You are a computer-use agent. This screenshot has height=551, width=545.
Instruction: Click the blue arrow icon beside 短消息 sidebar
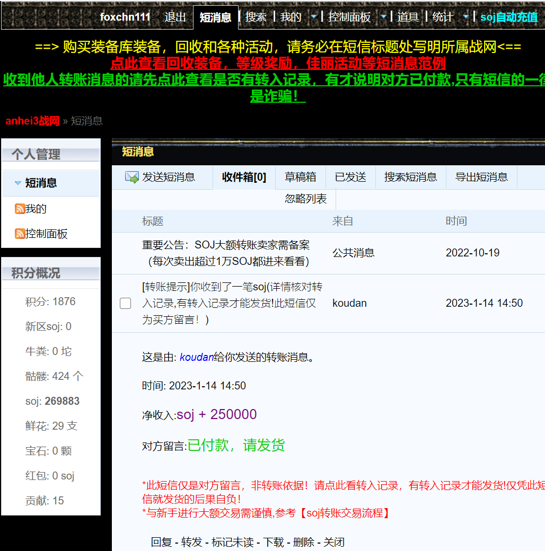18,183
